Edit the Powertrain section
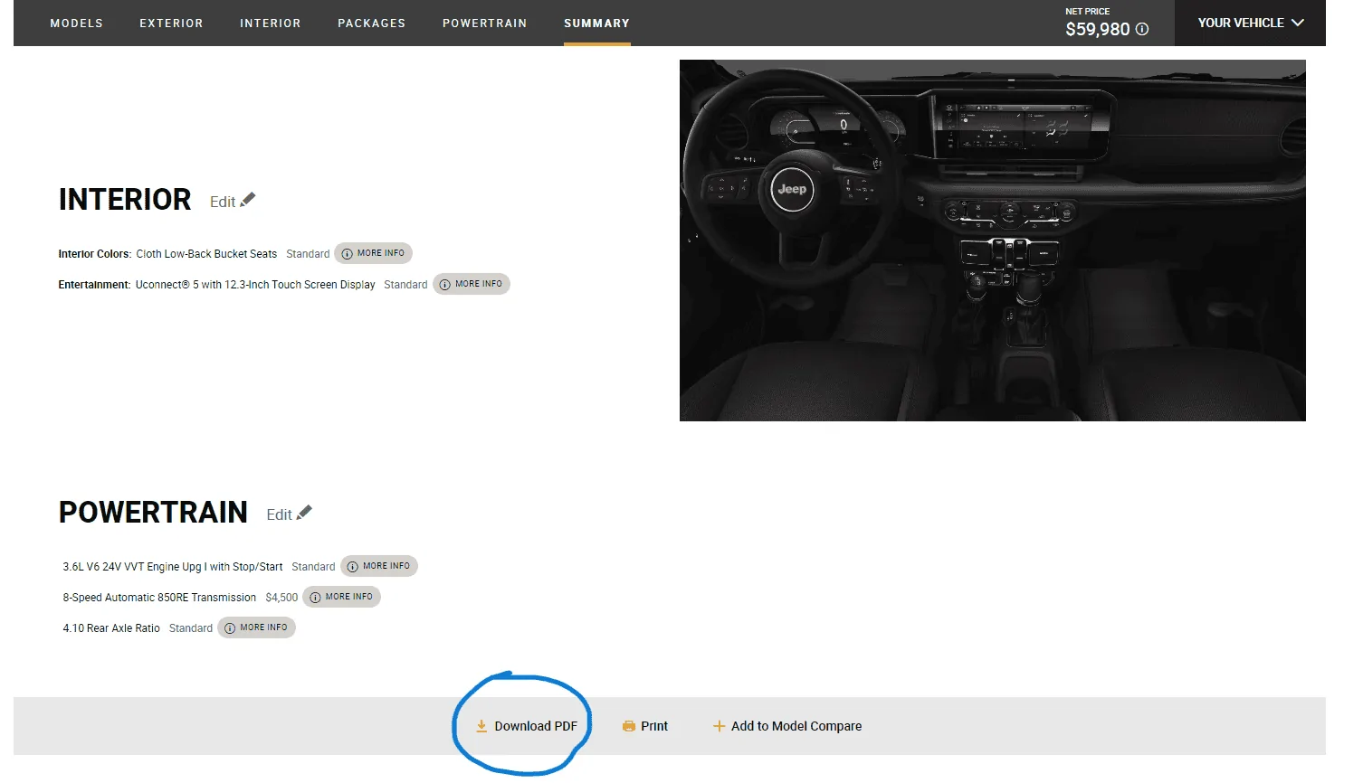Viewport: 1363px width, 783px height. [x=289, y=514]
